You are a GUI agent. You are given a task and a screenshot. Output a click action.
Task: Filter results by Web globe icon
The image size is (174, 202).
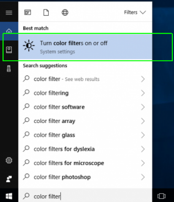click(65, 13)
